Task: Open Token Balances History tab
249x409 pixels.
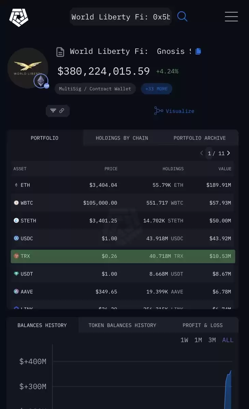Action: 122,325
